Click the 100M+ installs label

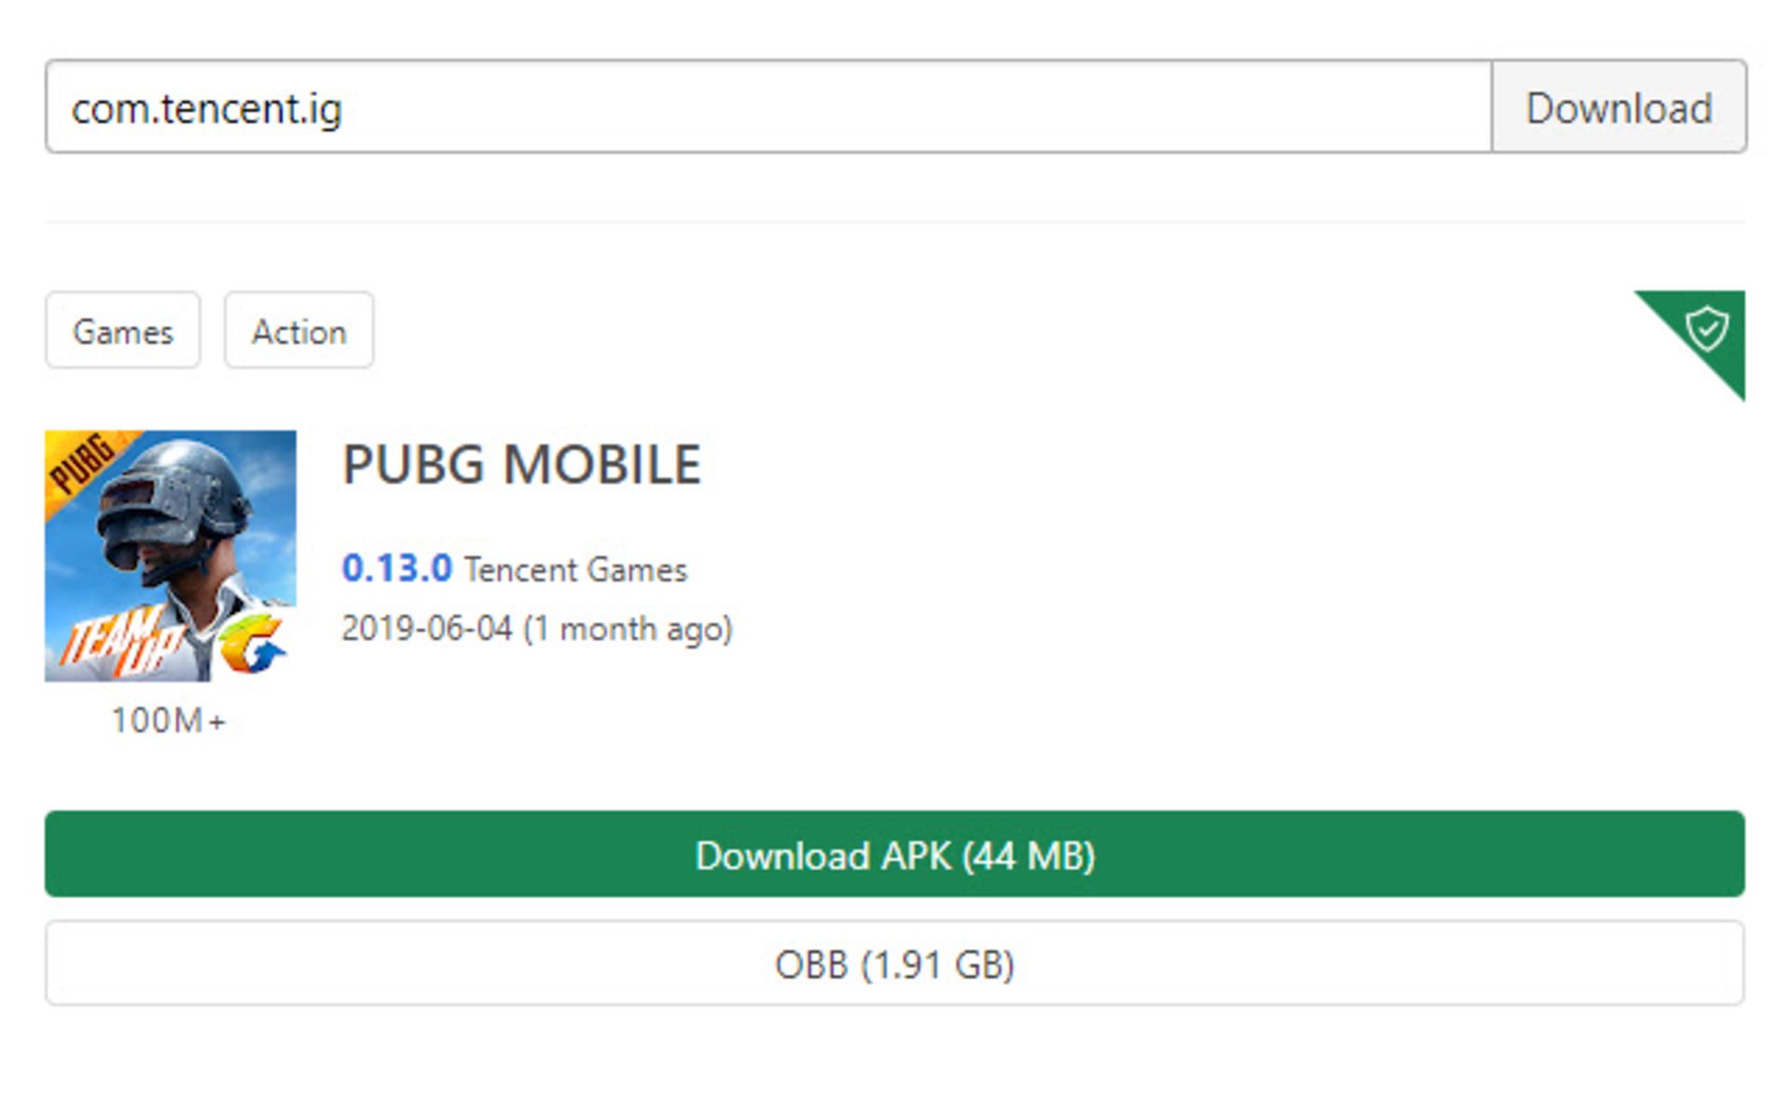tap(169, 720)
